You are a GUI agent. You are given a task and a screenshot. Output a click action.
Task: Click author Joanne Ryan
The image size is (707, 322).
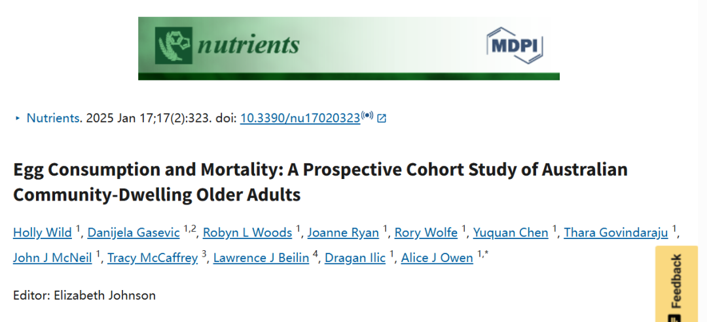click(344, 233)
